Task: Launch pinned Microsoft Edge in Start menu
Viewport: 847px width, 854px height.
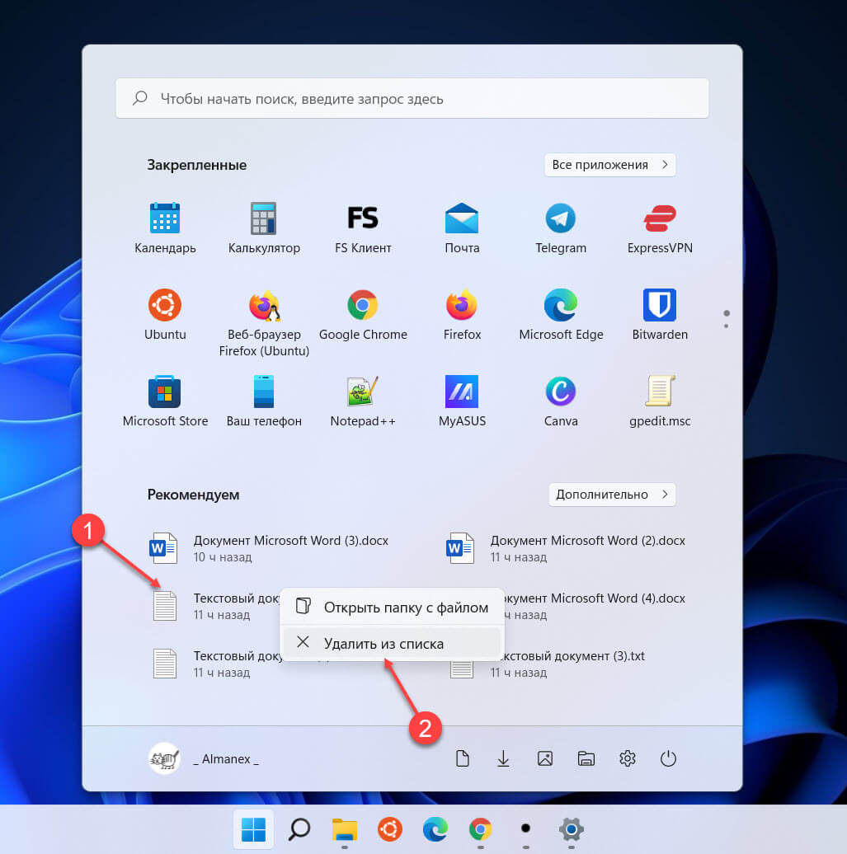Action: point(561,315)
